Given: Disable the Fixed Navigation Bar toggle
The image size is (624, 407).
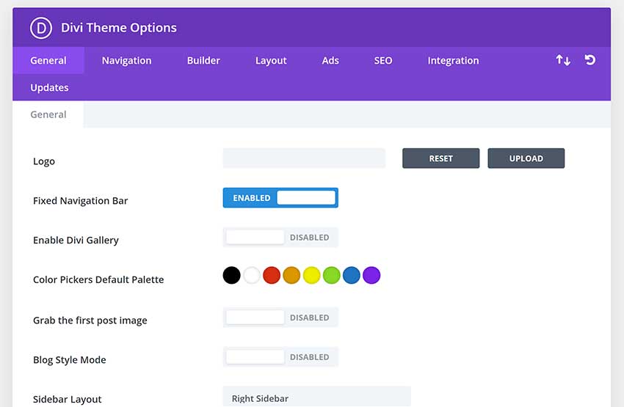Looking at the screenshot, I should click(x=280, y=198).
